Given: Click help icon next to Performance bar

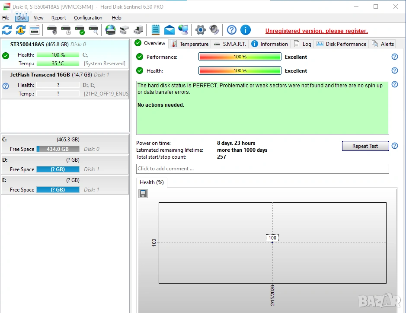Looking at the screenshot, I should pyautogui.click(x=394, y=57).
